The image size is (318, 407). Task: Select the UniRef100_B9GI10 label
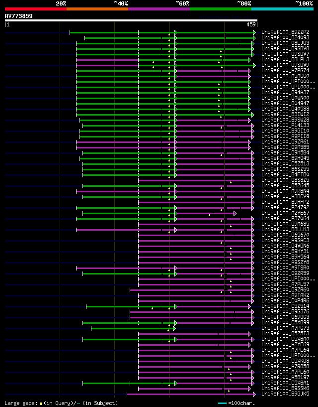pos(285,131)
